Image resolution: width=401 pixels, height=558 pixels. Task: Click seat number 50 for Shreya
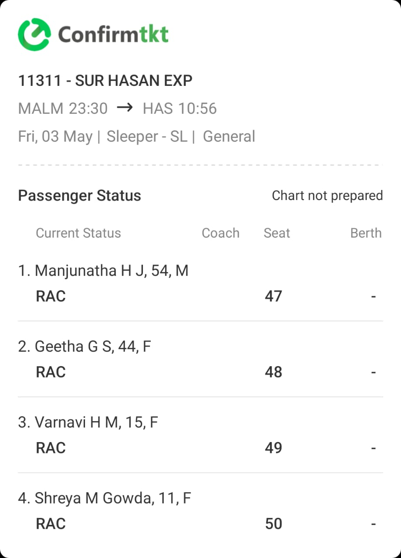[x=274, y=524]
